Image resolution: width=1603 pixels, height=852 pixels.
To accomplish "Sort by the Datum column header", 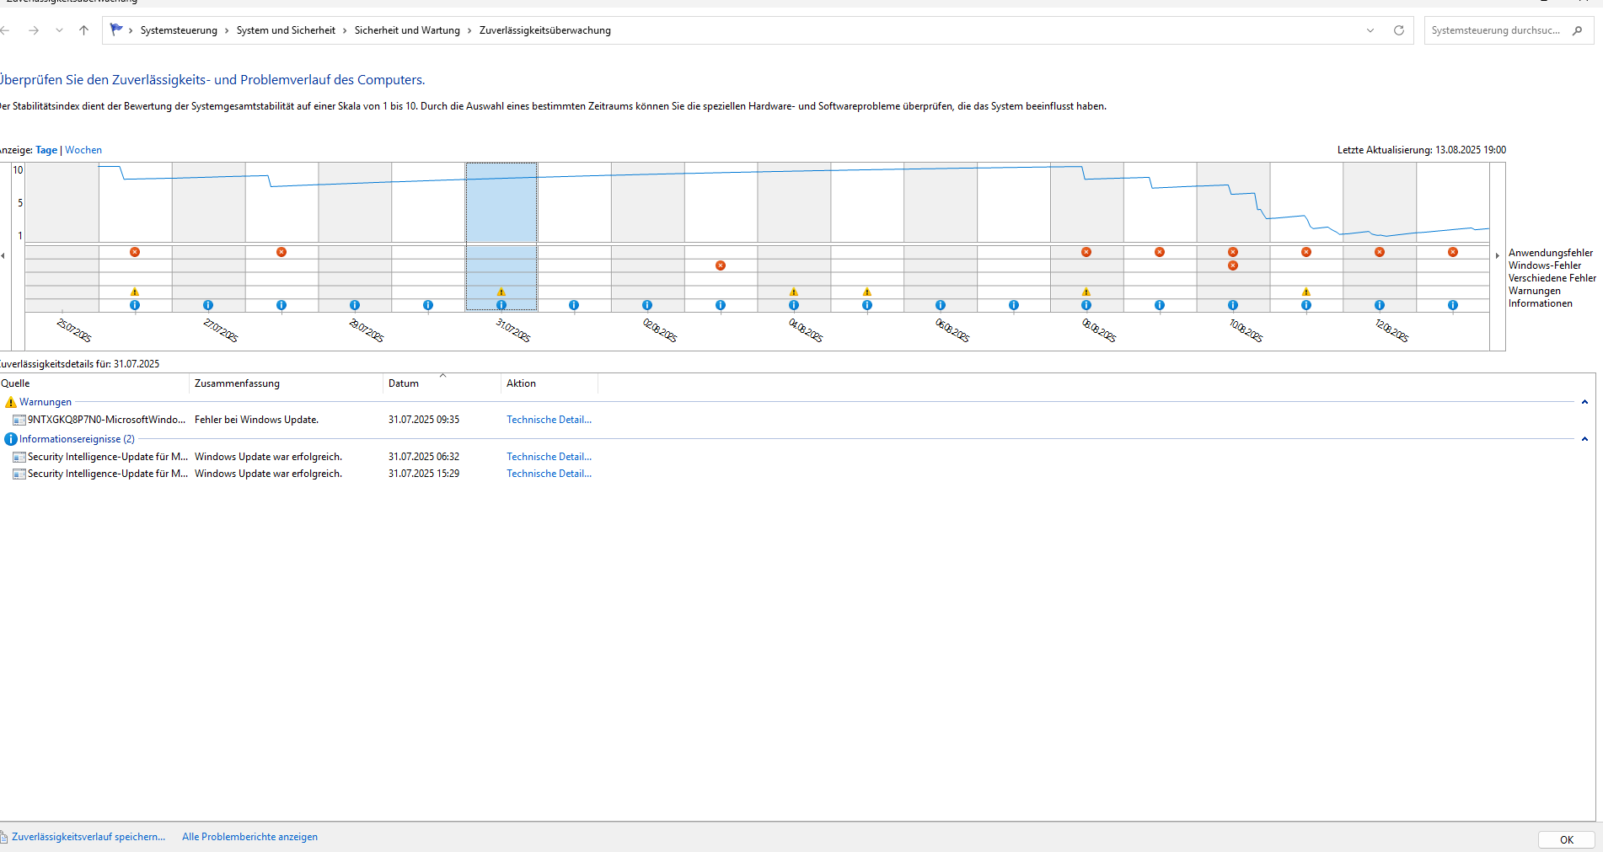I will [x=442, y=383].
